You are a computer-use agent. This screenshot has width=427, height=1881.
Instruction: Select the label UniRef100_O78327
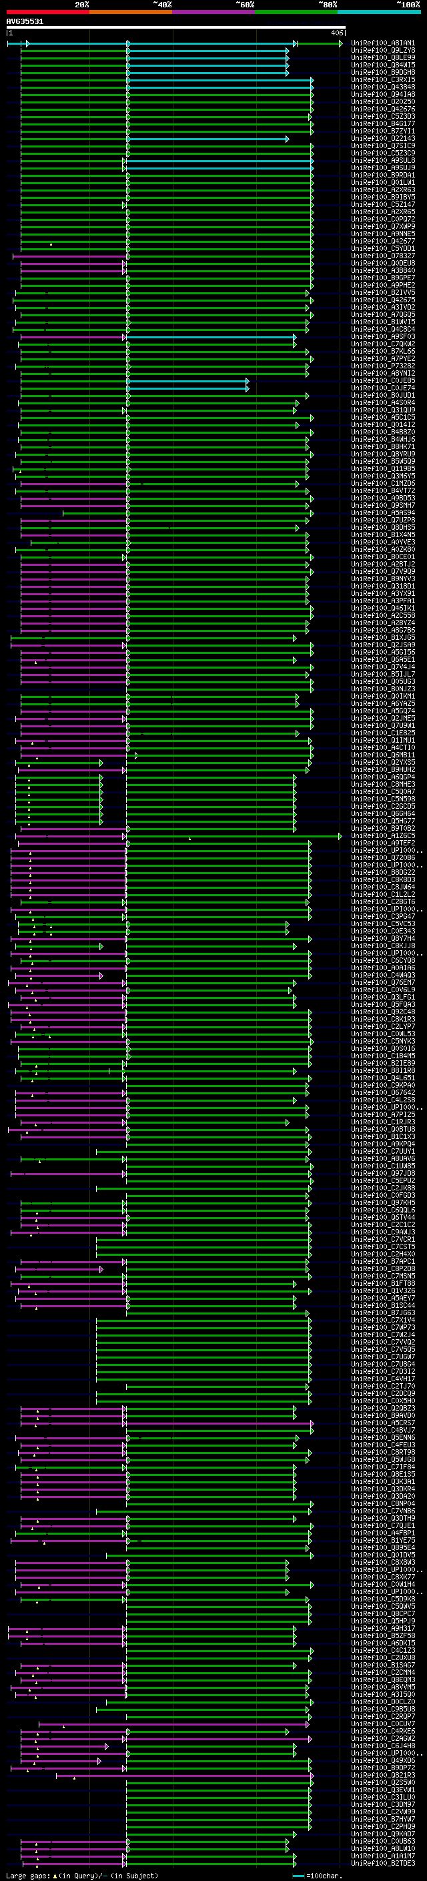coord(383,256)
